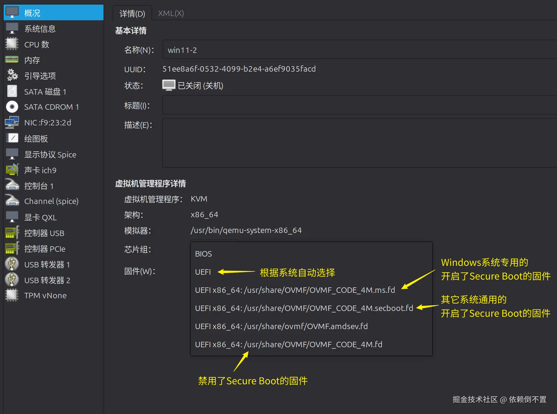Choose BIOS from the firmware list
Screen dimensions: 557x414
point(311,254)
